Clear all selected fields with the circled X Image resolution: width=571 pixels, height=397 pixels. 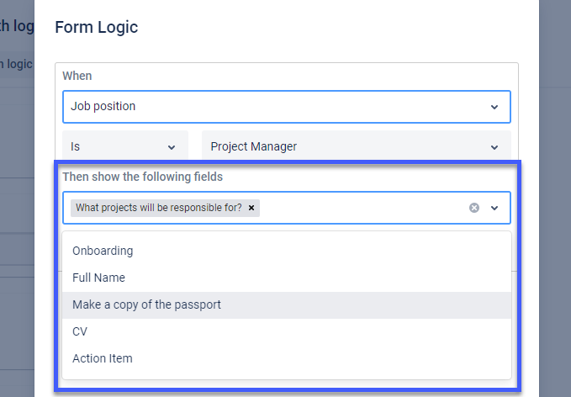click(x=474, y=208)
